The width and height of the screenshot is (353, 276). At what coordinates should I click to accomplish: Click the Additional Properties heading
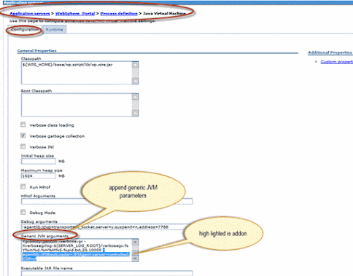[330, 52]
